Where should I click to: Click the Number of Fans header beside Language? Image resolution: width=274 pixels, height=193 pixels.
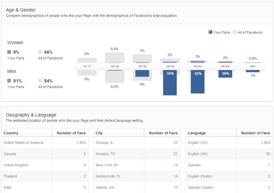click(255, 133)
